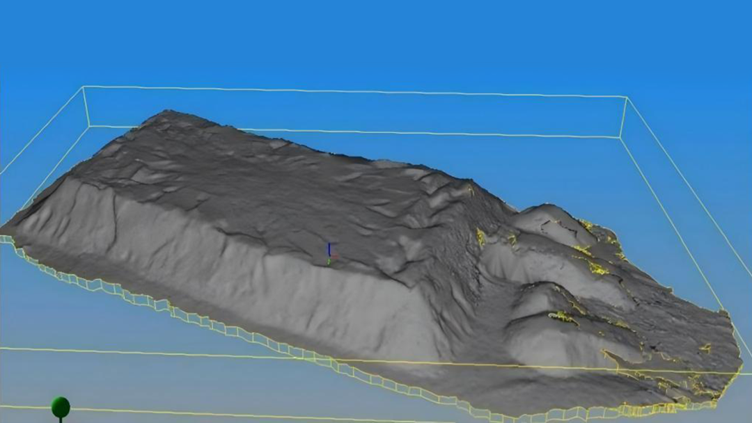Select the yellow horizontal line crossing the mesh base

click(x=174, y=353)
